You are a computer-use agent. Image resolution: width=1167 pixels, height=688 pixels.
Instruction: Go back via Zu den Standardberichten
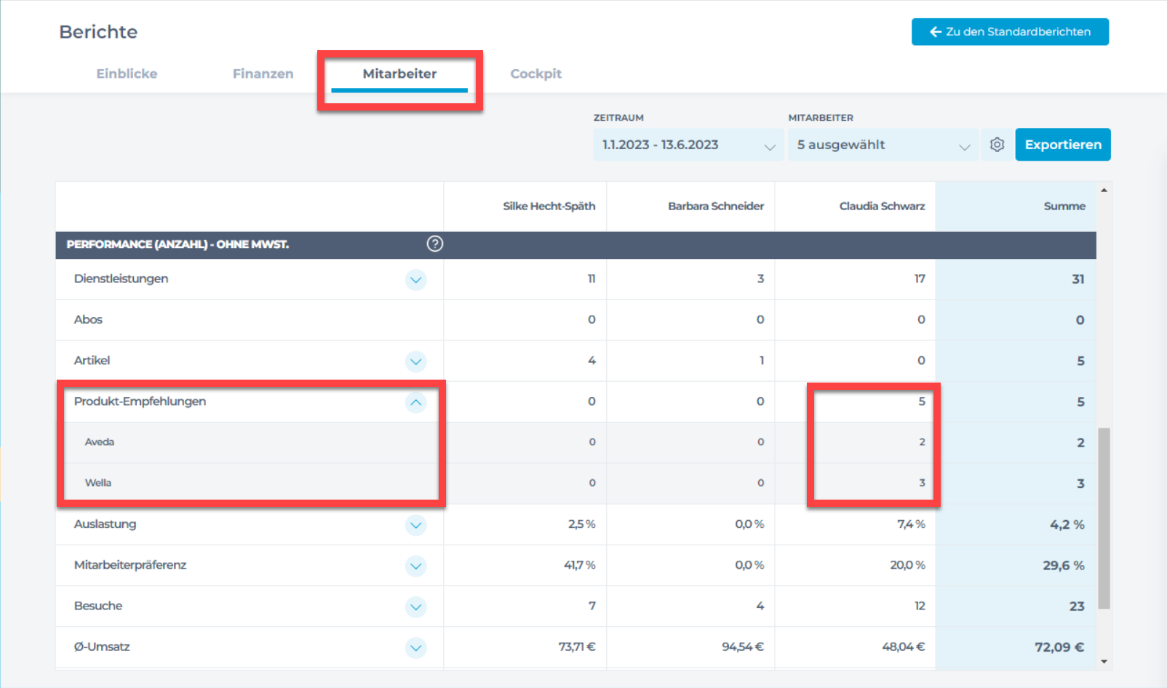pos(1010,32)
